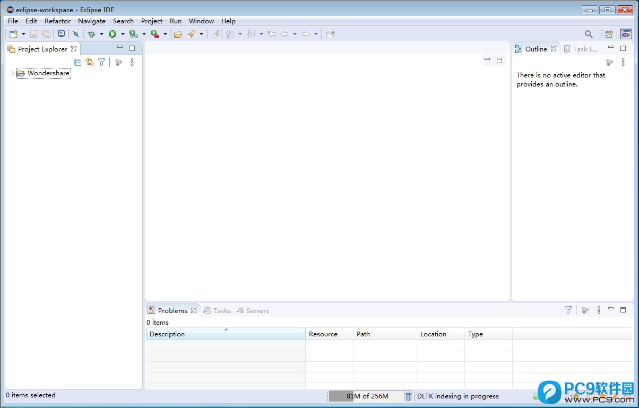Switch to the Outline tab

[536, 49]
